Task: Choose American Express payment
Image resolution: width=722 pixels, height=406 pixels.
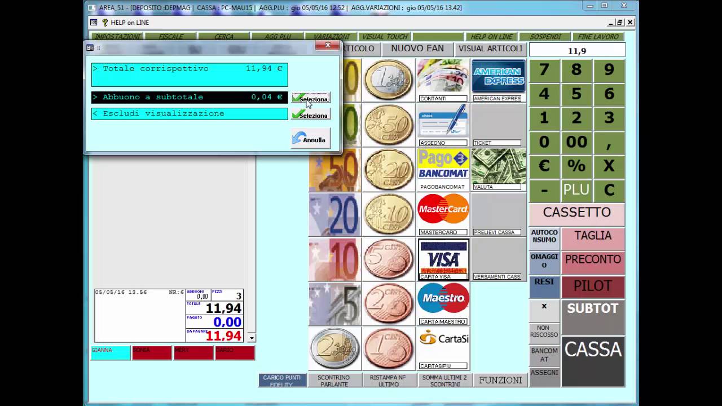Action: click(x=498, y=80)
